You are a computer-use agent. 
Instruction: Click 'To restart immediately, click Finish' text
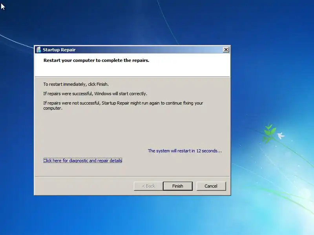point(76,84)
